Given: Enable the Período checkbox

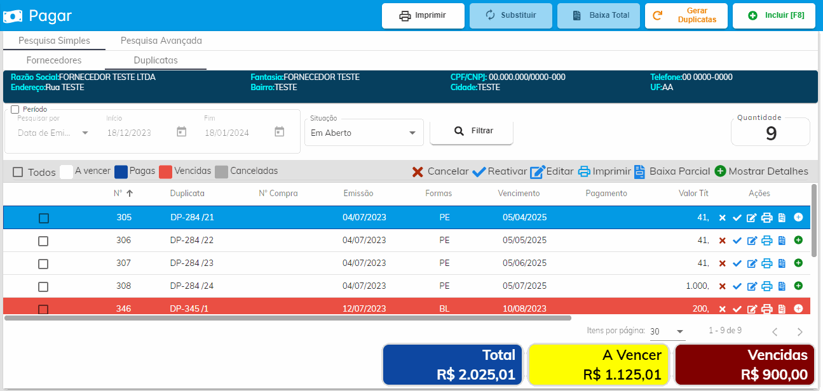Looking at the screenshot, I should tap(15, 109).
